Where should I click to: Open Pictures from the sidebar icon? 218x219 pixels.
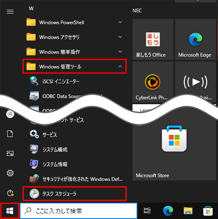pyautogui.click(x=10, y=153)
